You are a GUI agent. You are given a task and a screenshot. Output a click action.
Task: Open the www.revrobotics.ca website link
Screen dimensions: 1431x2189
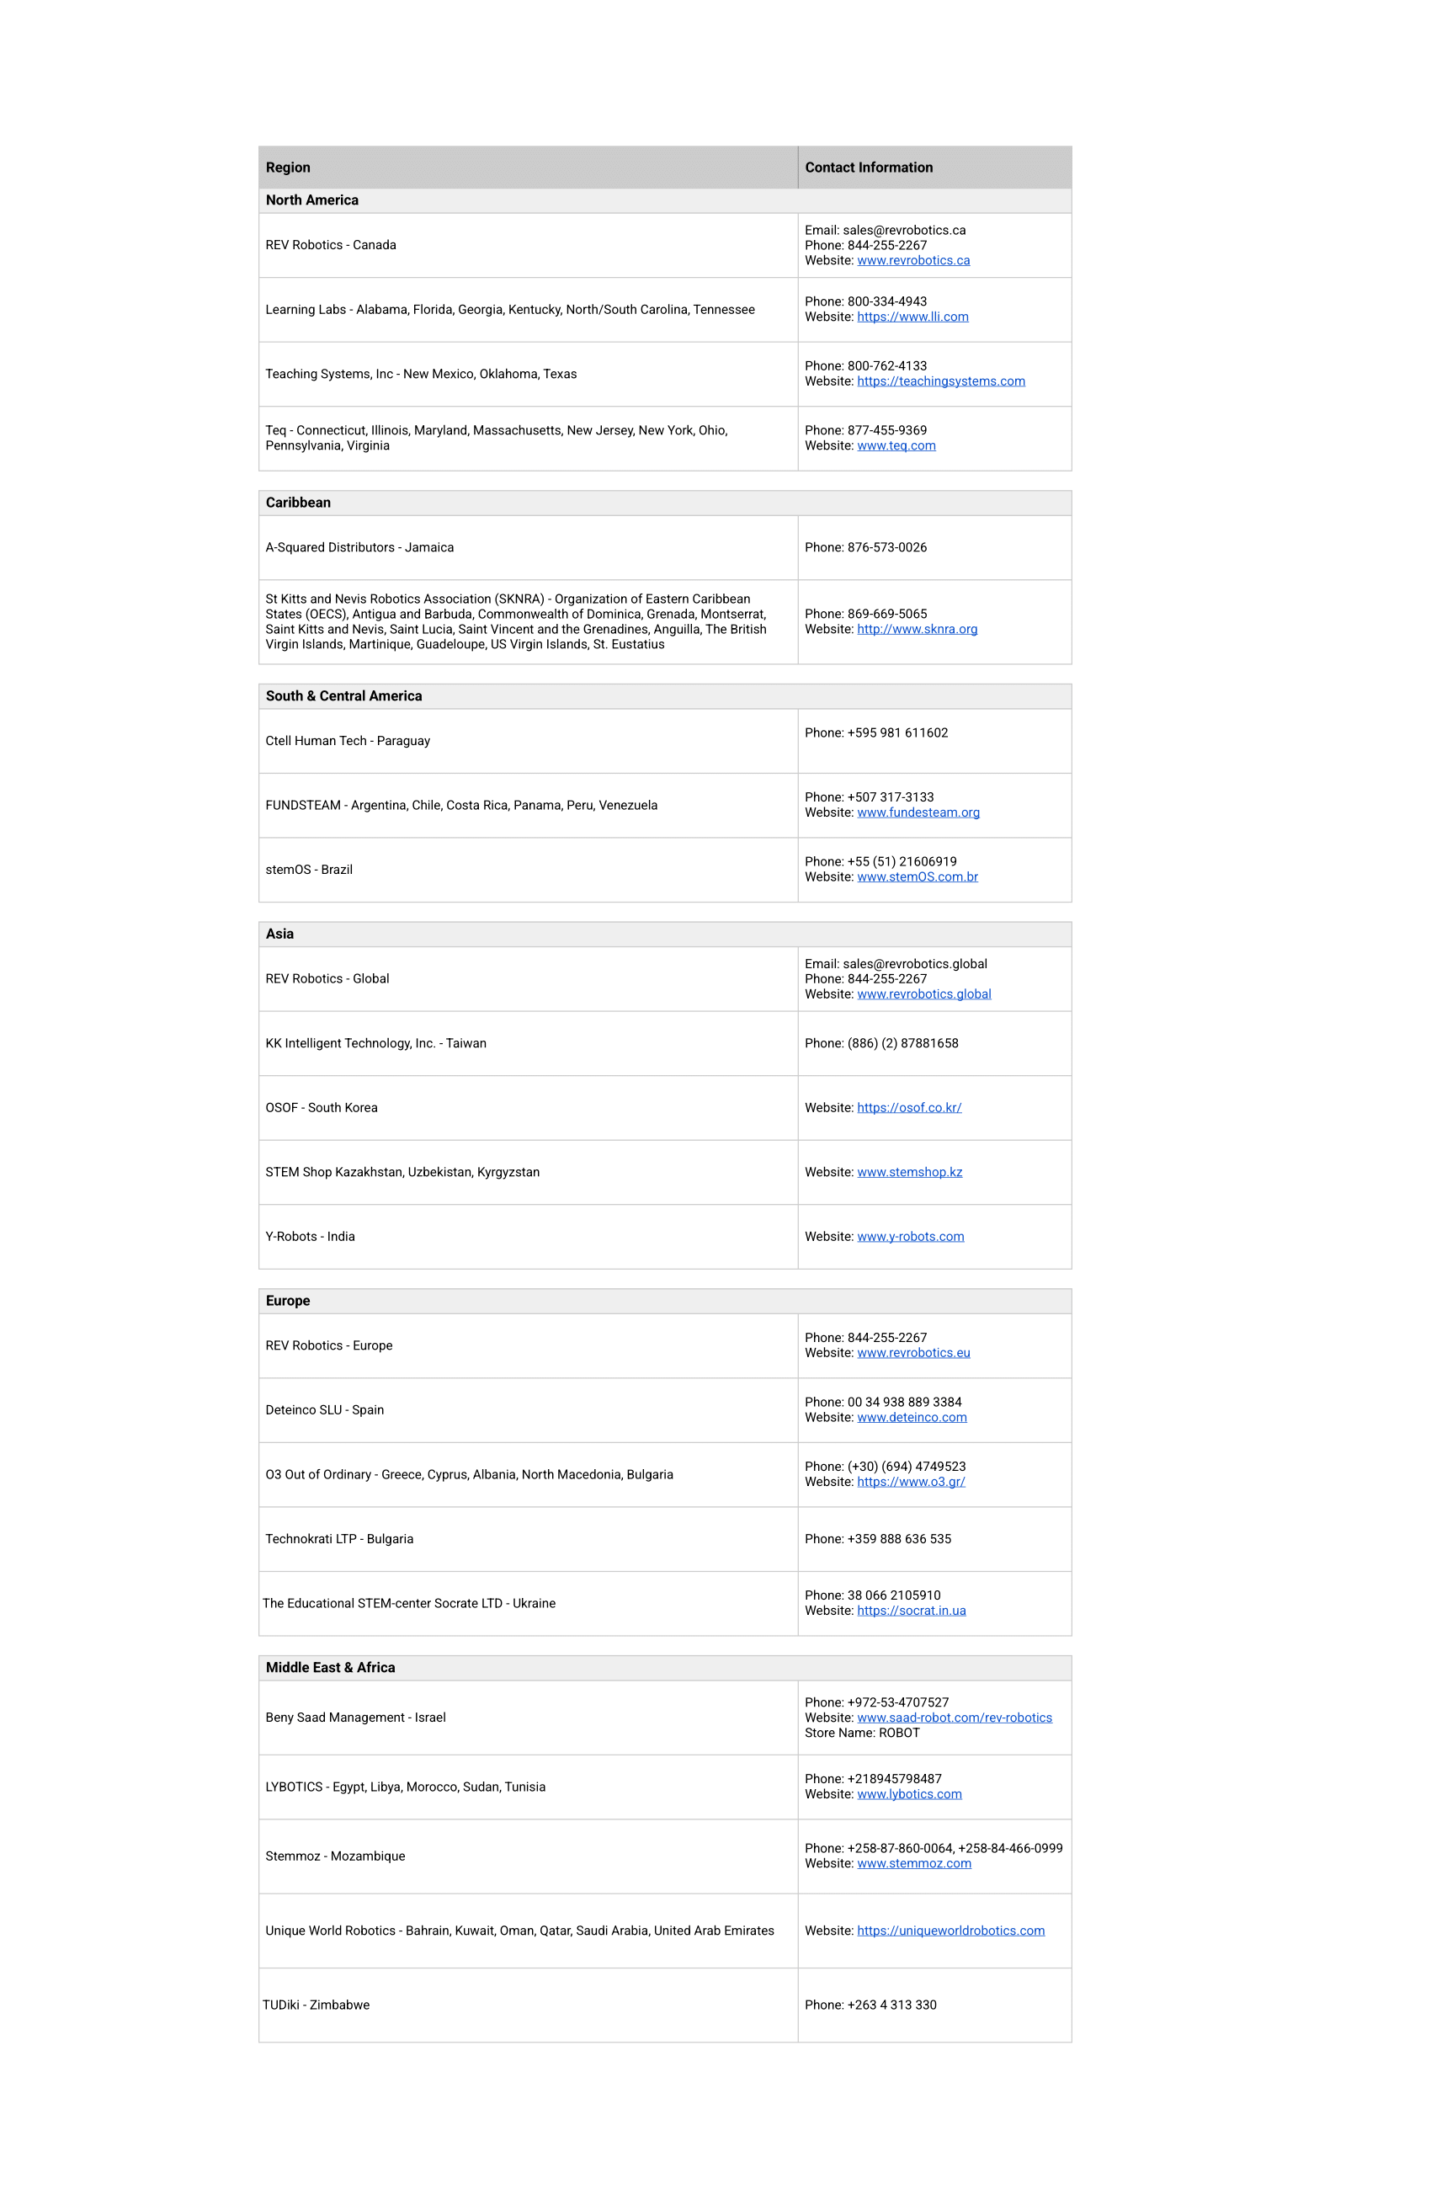912,260
